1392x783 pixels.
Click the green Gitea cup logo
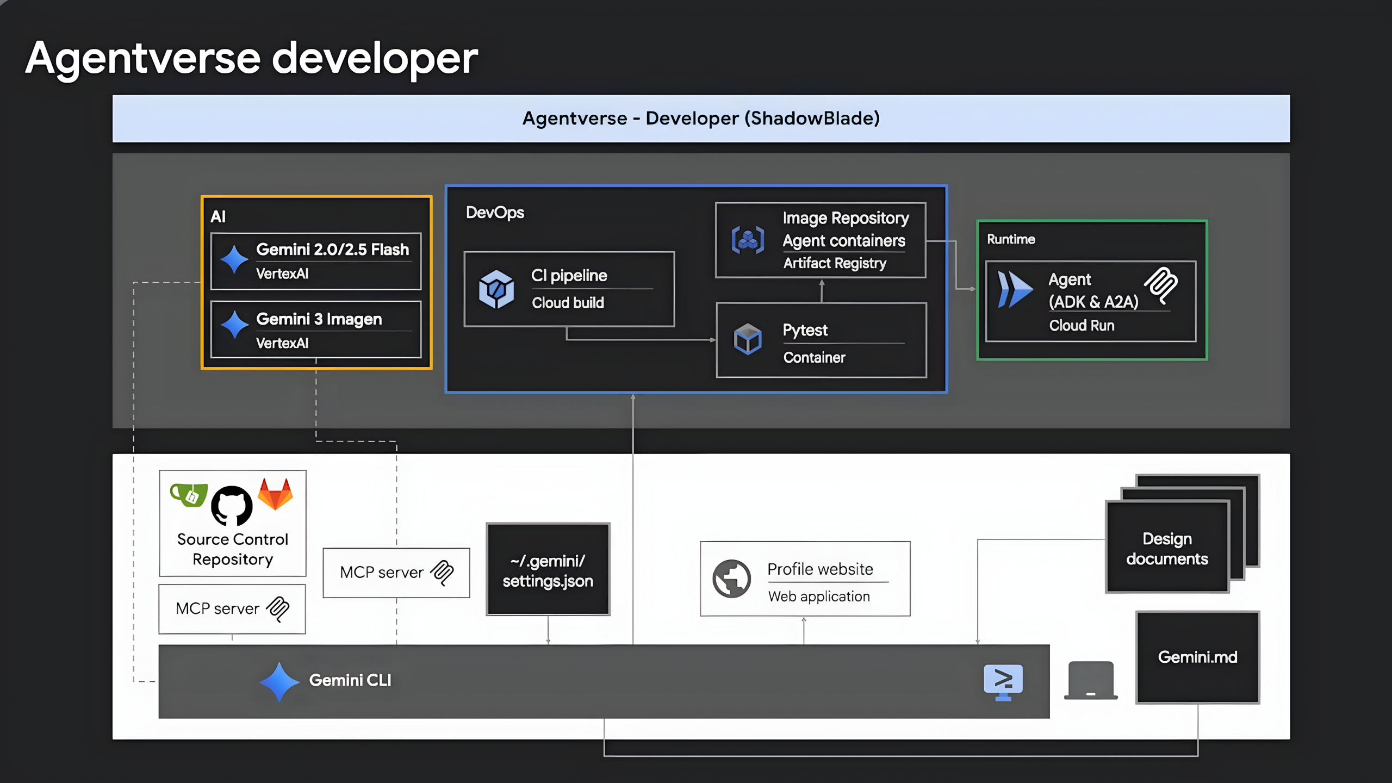pos(189,494)
